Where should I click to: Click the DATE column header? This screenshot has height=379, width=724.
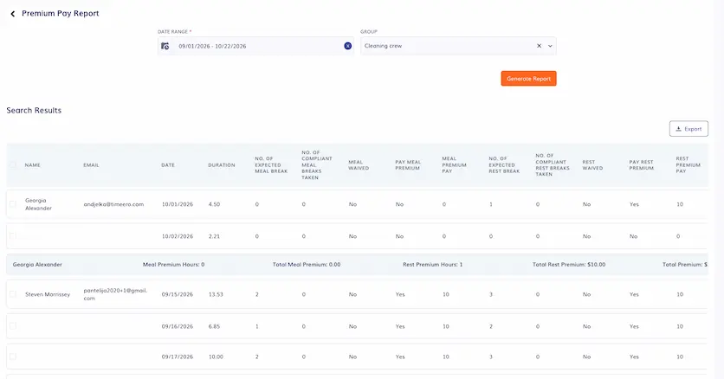(x=168, y=165)
